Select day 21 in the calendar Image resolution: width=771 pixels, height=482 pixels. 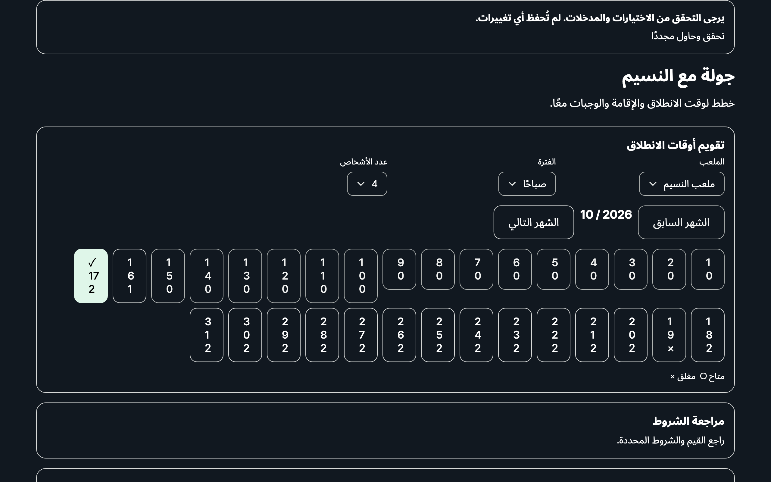pos(592,335)
